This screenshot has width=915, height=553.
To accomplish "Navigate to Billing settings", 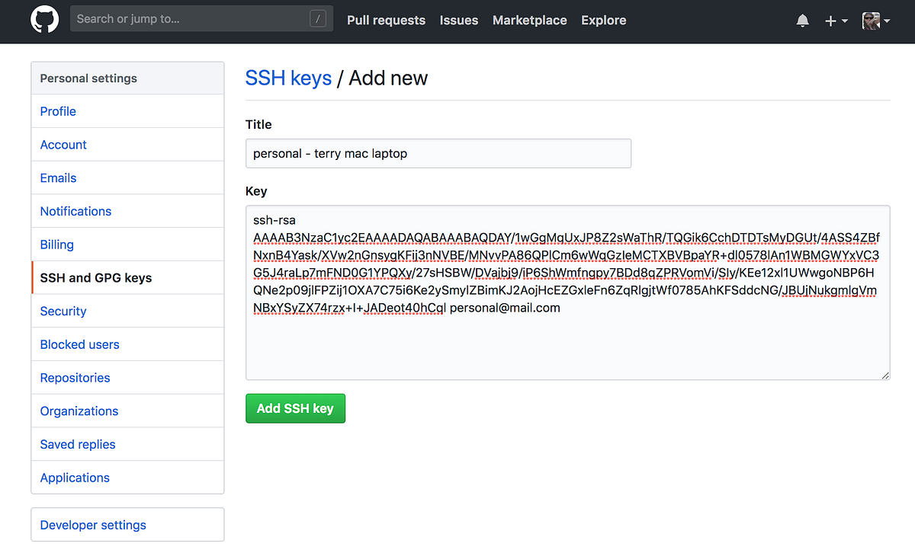I will tap(56, 244).
